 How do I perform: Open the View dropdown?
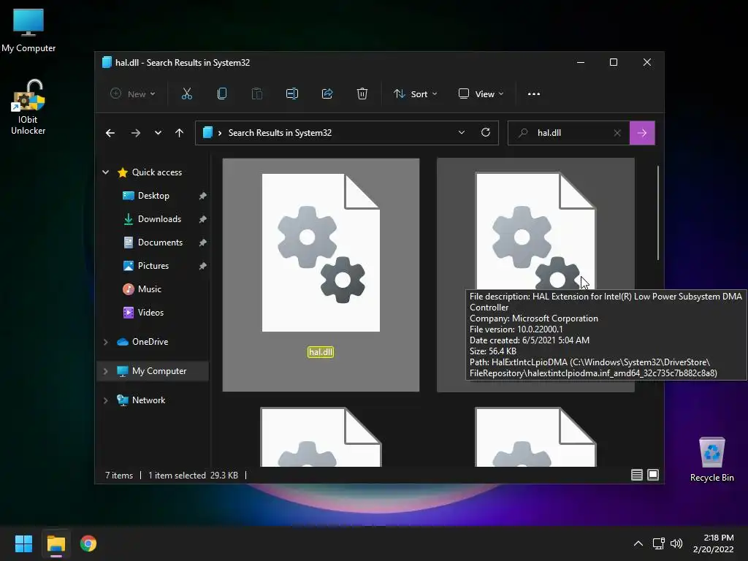point(481,94)
